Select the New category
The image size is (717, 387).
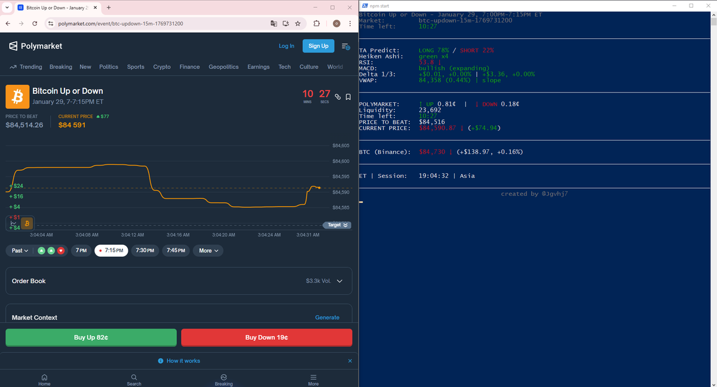pyautogui.click(x=85, y=67)
